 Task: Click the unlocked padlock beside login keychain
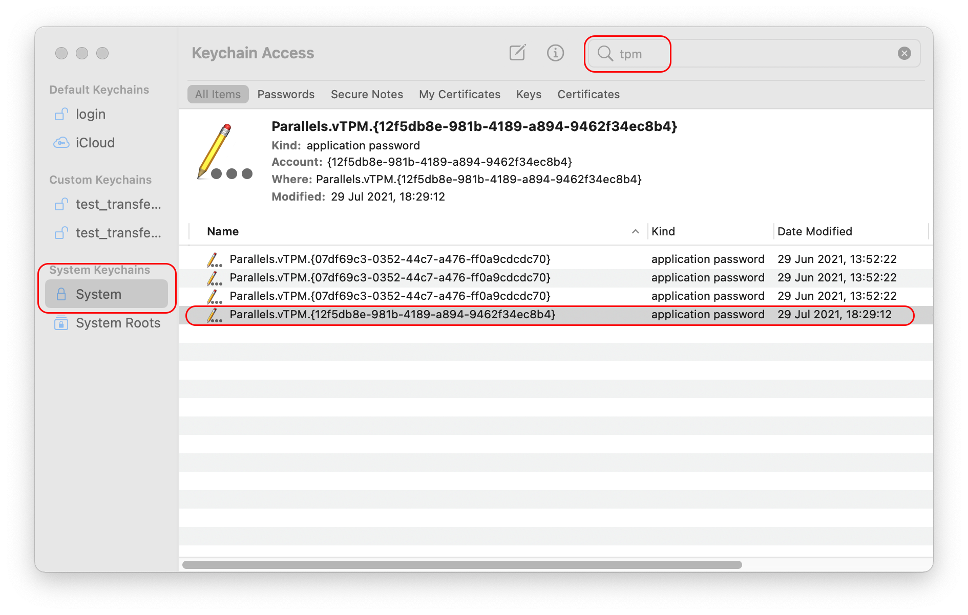61,114
